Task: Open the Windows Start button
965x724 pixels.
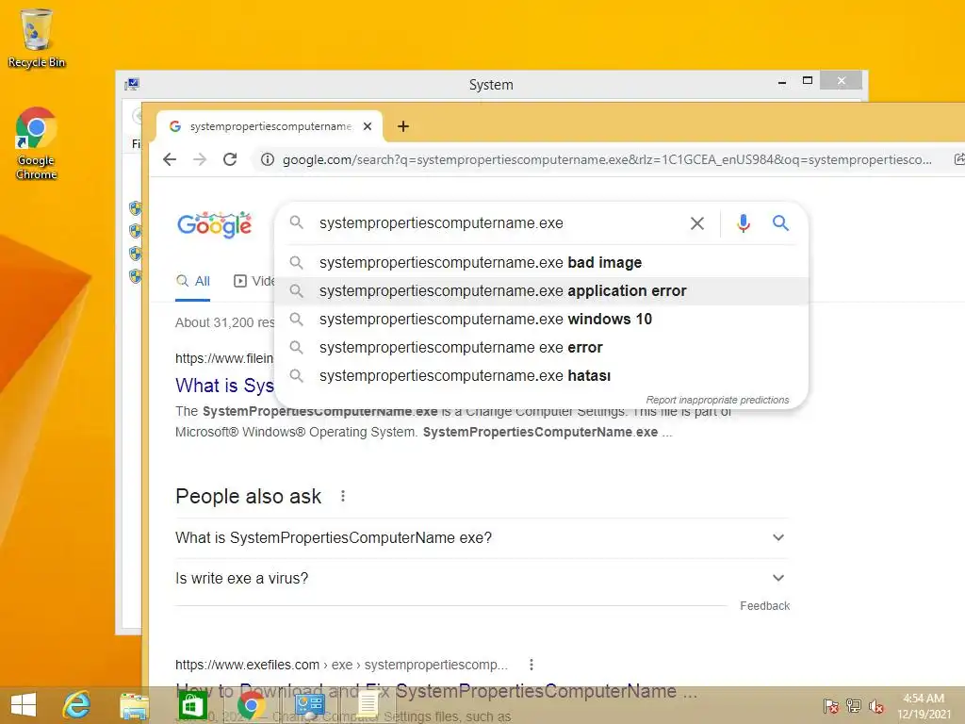Action: 24,705
